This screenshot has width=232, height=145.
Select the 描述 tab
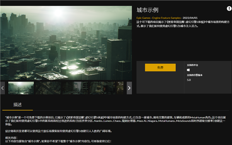pyautogui.click(x=18, y=105)
